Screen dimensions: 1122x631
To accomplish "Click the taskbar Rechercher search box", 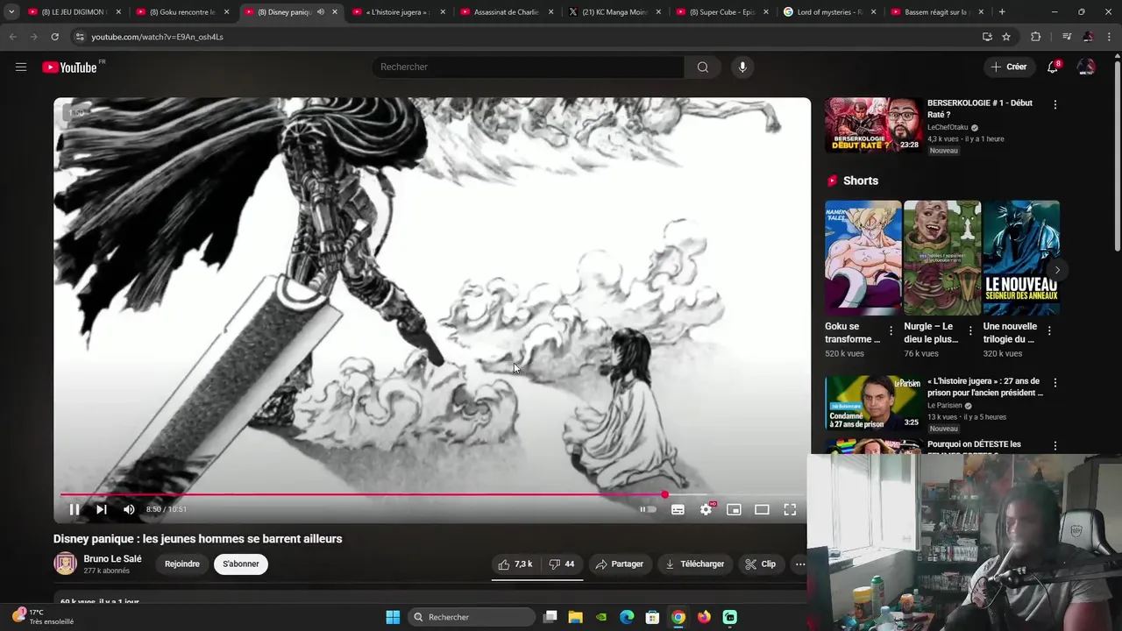I will tap(472, 617).
